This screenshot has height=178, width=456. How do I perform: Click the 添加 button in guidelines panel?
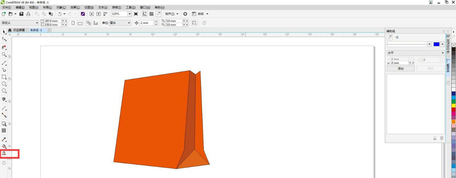400,69
